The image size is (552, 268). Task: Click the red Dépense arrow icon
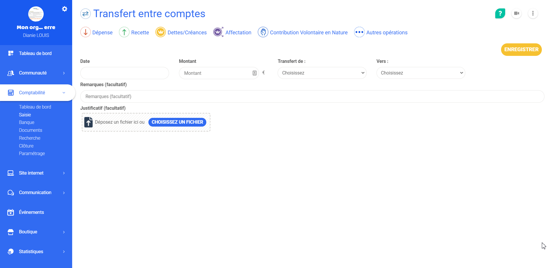point(86,32)
